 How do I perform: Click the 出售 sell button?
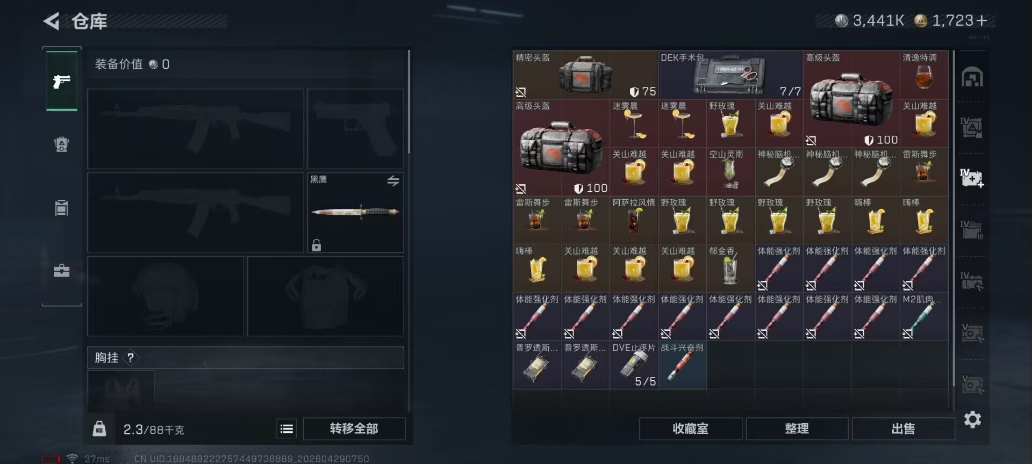(904, 429)
